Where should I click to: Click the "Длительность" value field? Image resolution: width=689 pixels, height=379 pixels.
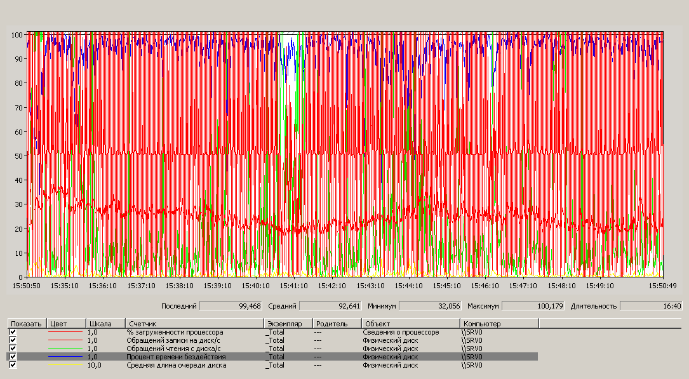click(641, 306)
